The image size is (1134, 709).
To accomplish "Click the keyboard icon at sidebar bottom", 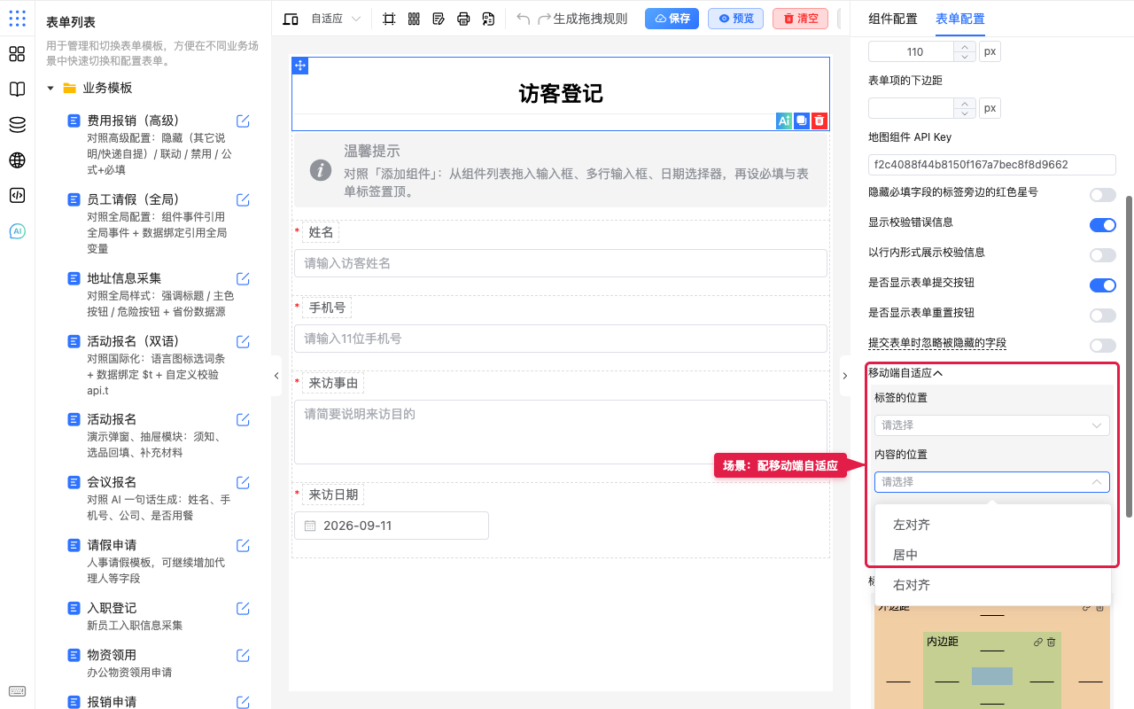I will (x=17, y=691).
